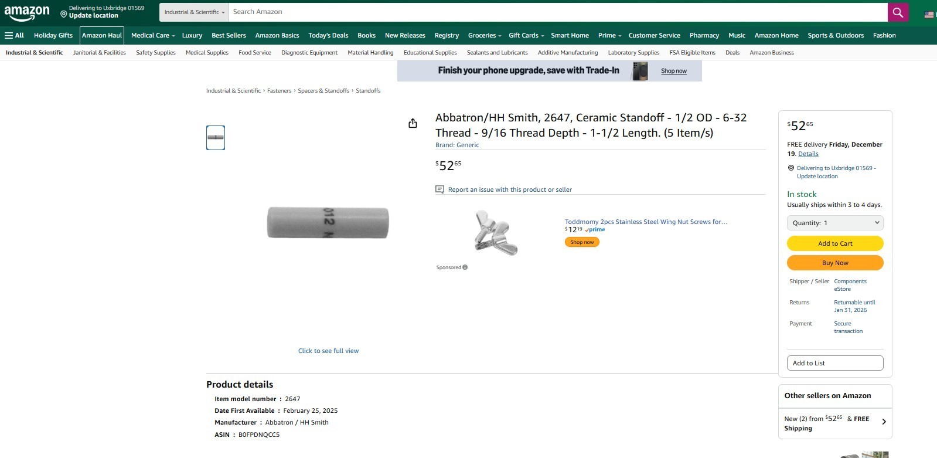The width and height of the screenshot is (937, 458).
Task: Expand the Gift Cards menu
Action: pos(526,35)
